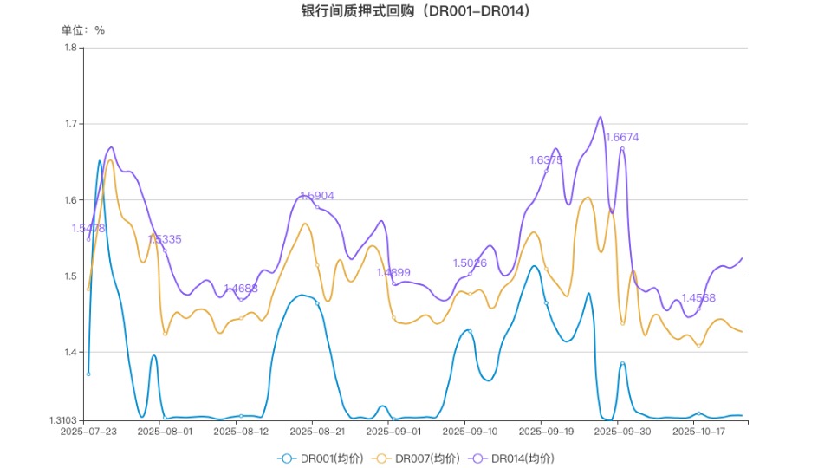Click the 1.8 y-axis tick label
This screenshot has width=831, height=468.
pos(70,48)
